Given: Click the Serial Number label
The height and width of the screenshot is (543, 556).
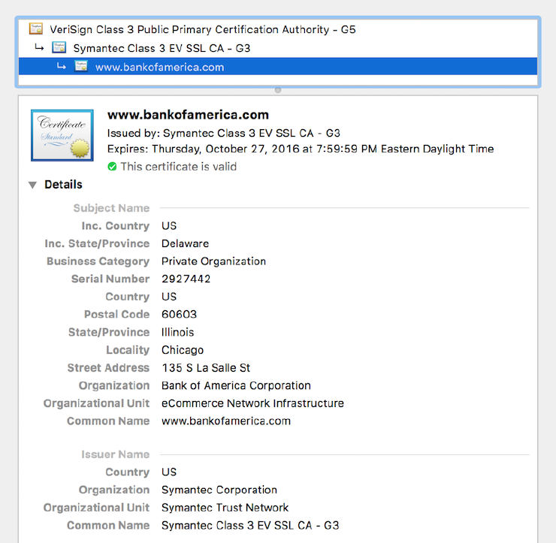Looking at the screenshot, I should click(110, 279).
